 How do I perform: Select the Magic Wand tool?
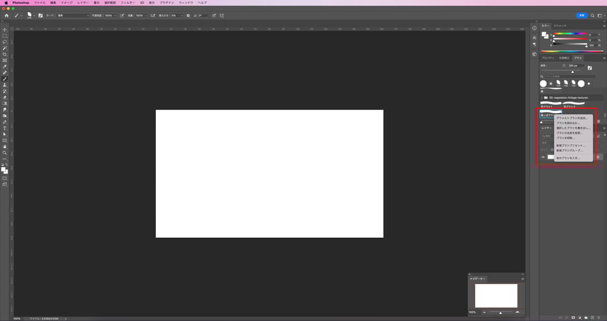coord(4,48)
